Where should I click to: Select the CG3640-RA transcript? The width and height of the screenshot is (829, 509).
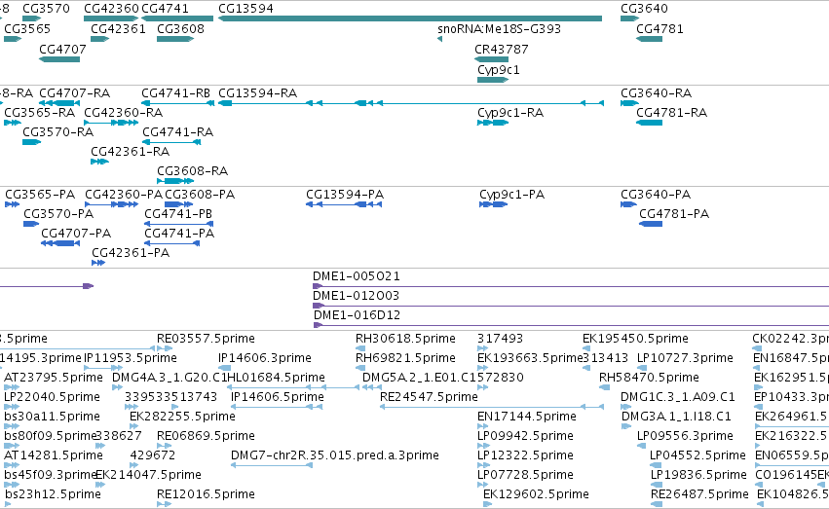pyautogui.click(x=629, y=103)
